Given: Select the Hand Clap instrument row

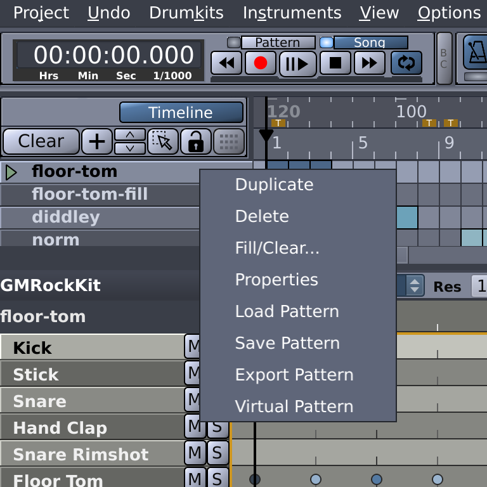Looking at the screenshot, I should tap(93, 427).
